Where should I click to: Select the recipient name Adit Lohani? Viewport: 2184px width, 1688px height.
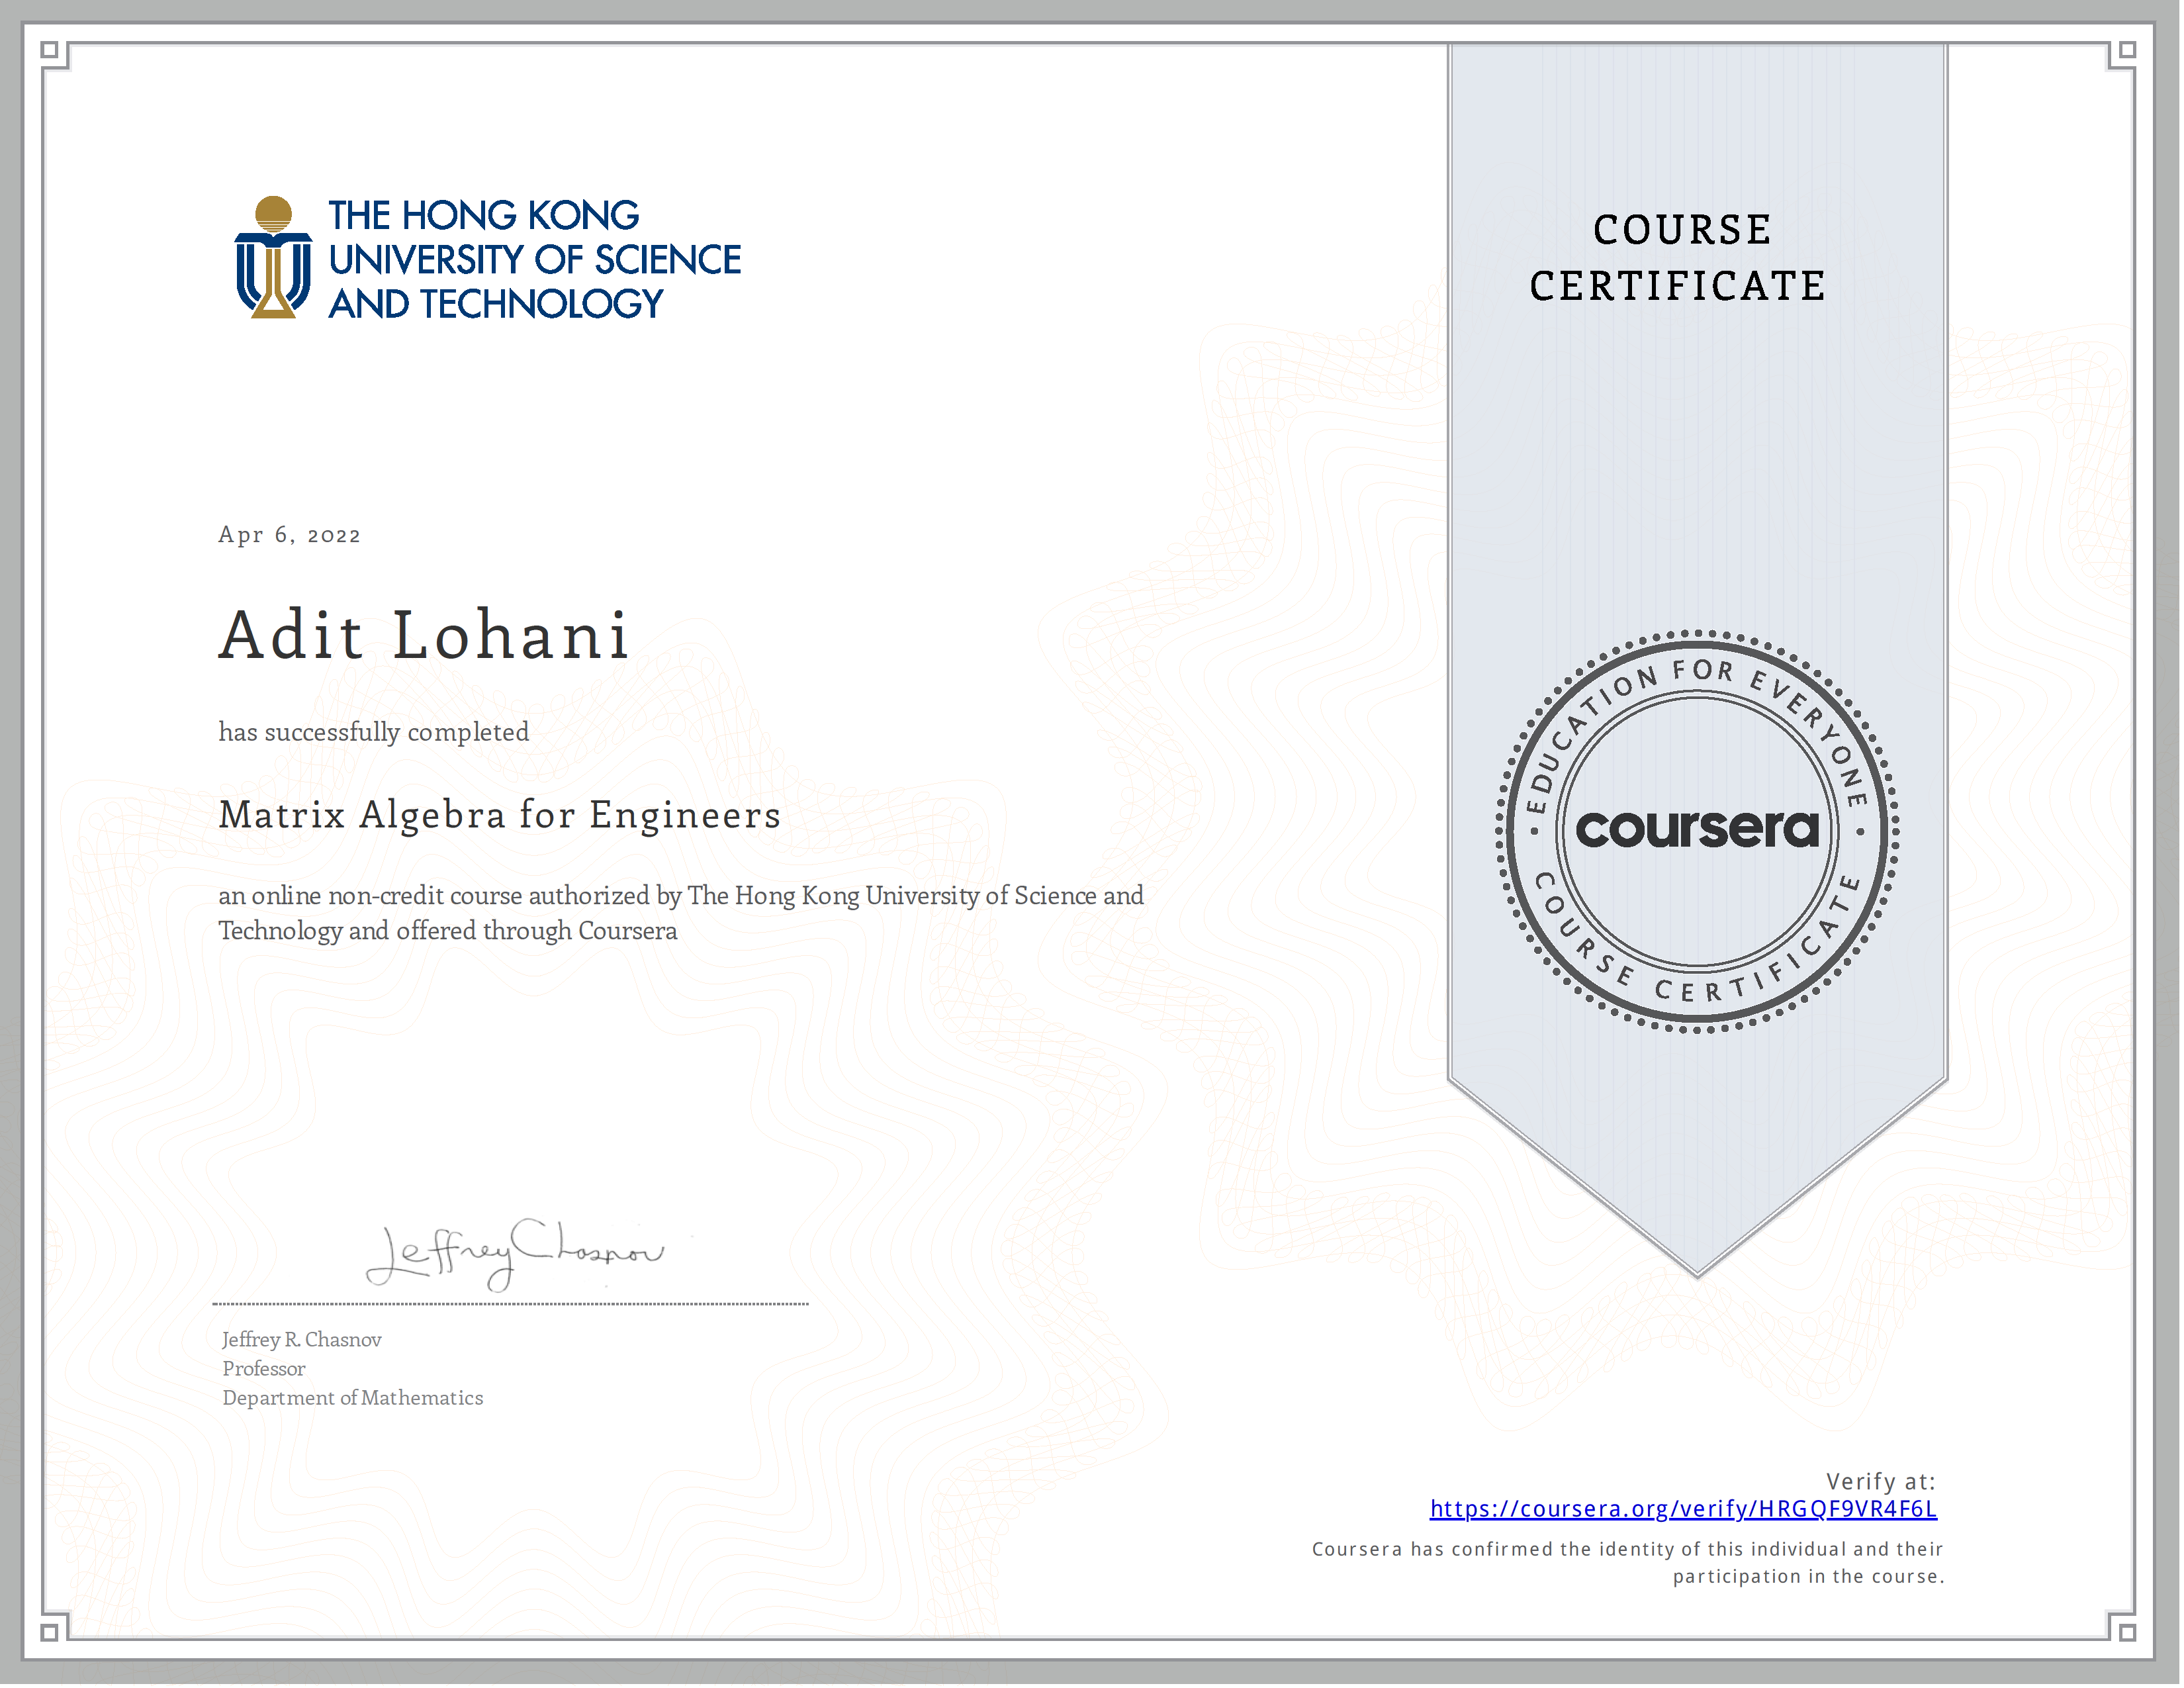pyautogui.click(x=424, y=635)
